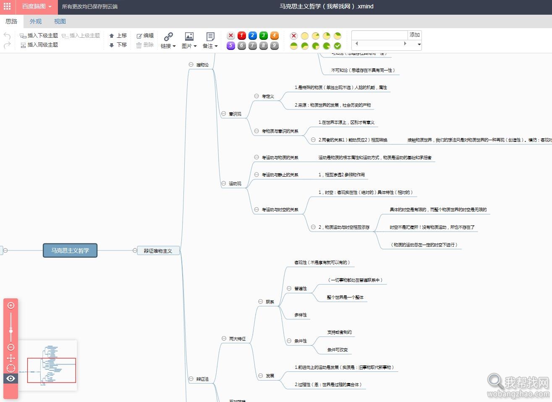552x402 pixels.
Task: Set priority 2 blue icon
Action: pos(253,36)
